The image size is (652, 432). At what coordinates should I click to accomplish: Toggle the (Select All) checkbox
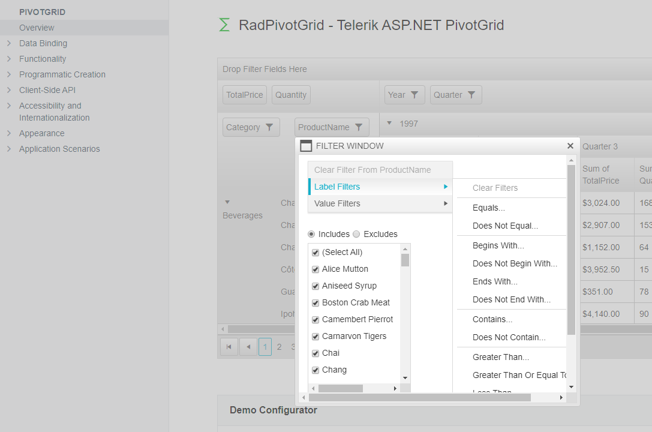[x=316, y=253]
